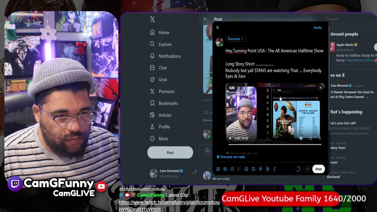The width and height of the screenshot is (377, 212).
Task: Click the Grok enhance icon in toolbar
Action: (x=232, y=169)
